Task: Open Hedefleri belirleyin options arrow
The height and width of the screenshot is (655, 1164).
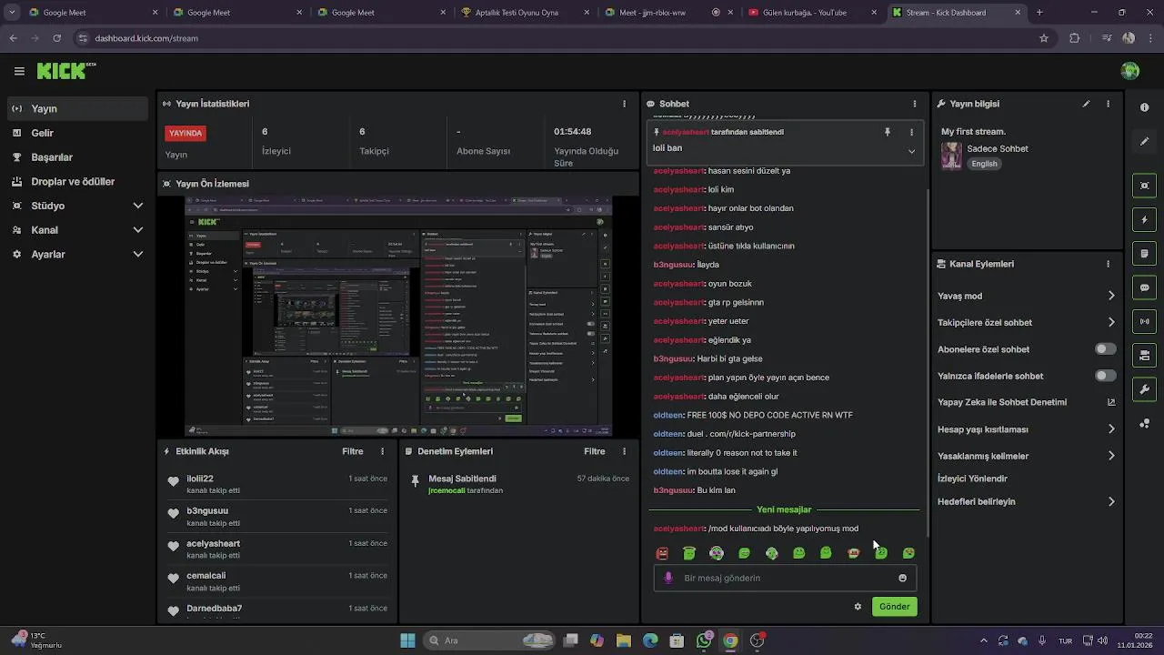Action: click(x=1111, y=501)
